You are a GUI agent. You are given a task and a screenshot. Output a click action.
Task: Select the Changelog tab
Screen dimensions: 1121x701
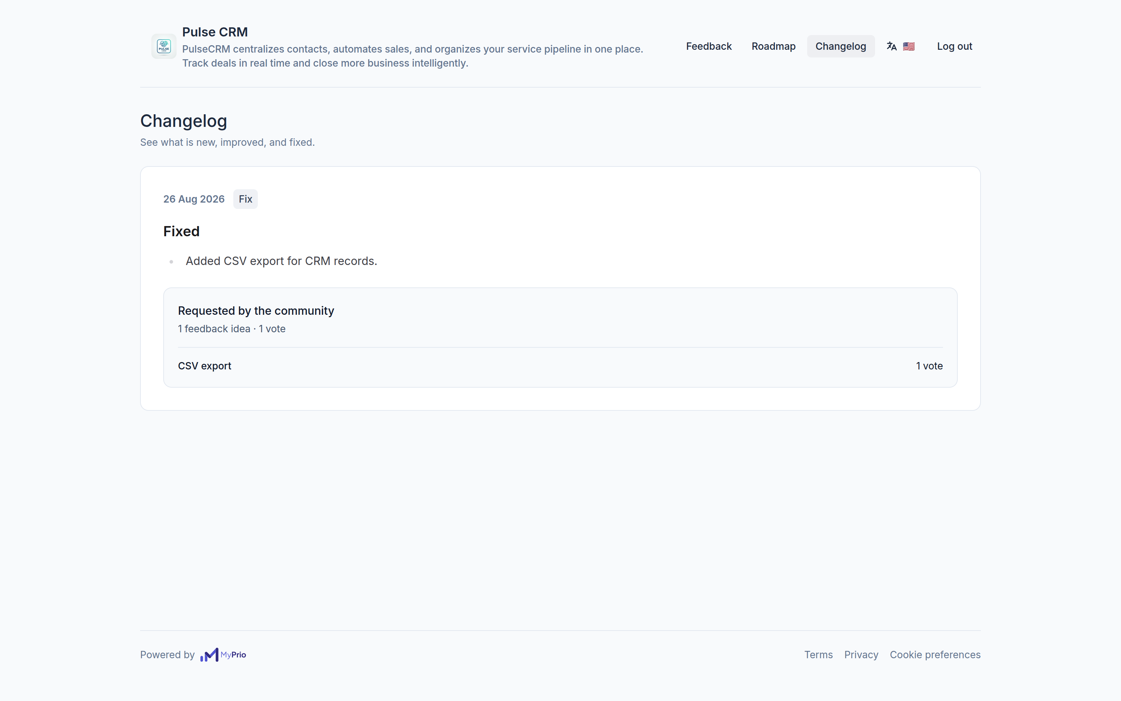pyautogui.click(x=840, y=46)
